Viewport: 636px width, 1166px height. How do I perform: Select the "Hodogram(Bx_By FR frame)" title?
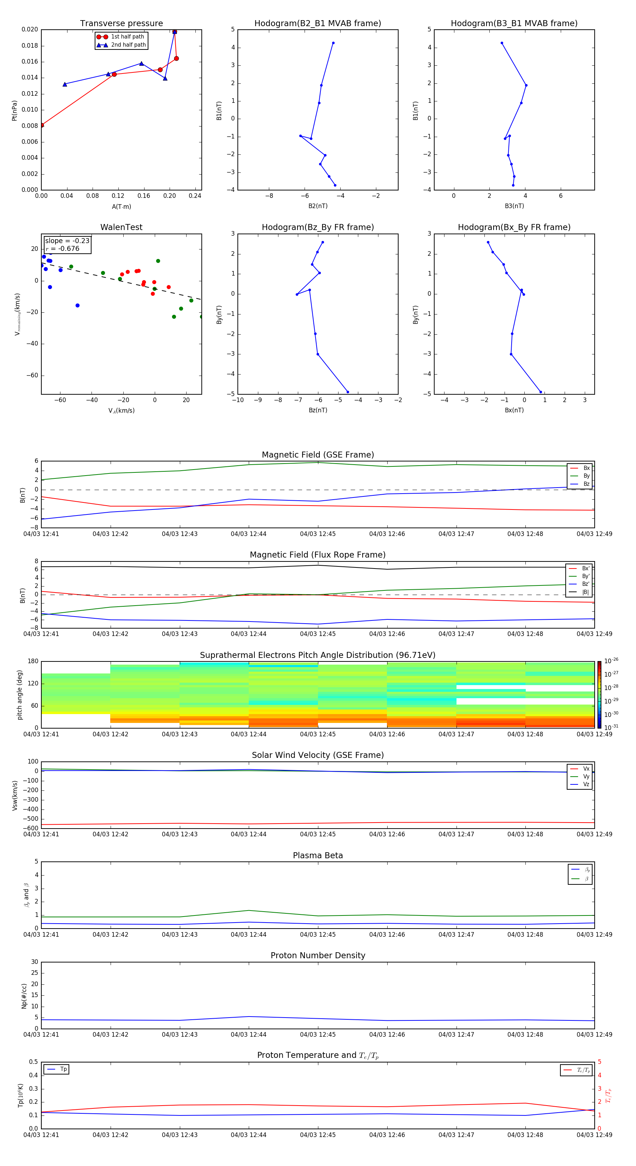coord(514,227)
